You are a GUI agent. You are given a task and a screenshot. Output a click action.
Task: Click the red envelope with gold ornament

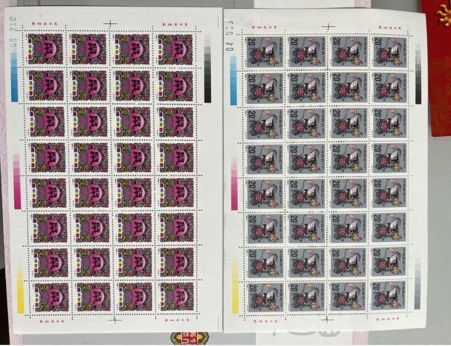click(x=438, y=68)
